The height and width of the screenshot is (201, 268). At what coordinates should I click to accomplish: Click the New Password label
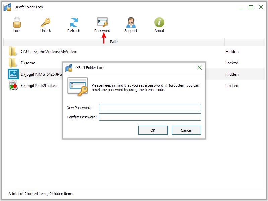click(79, 108)
